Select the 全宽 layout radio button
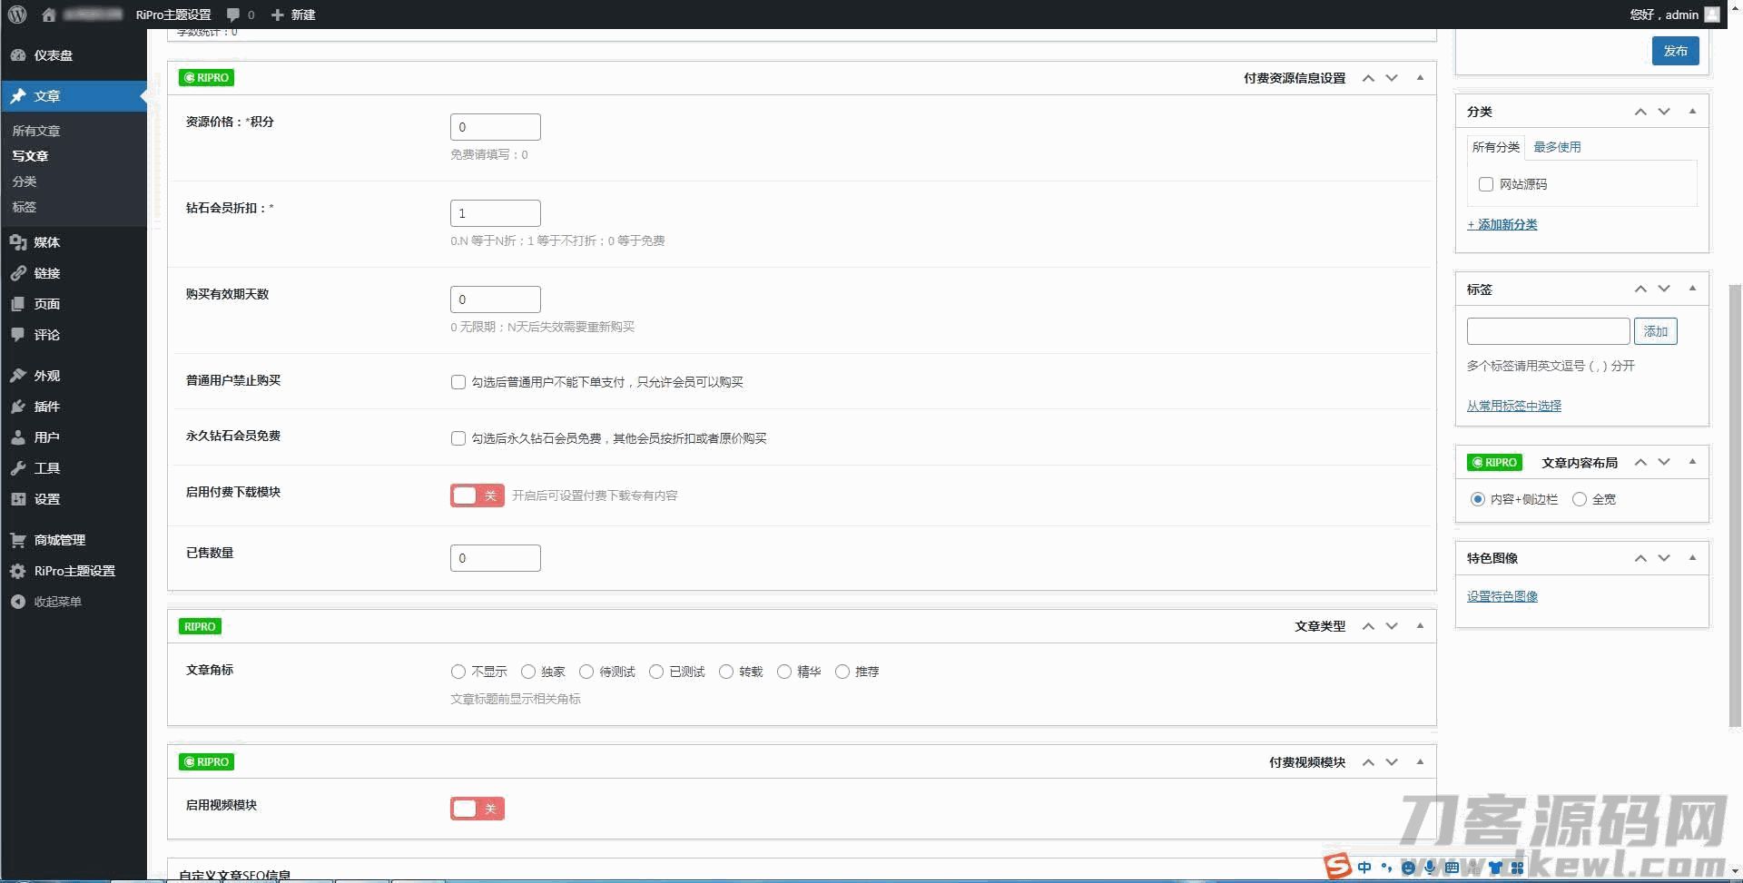 [1580, 499]
